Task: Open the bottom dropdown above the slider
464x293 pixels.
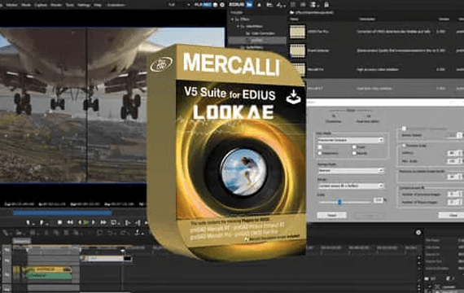Action: [351, 186]
